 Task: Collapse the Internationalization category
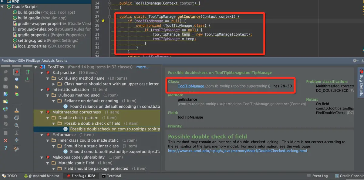pyautogui.click(x=42, y=90)
